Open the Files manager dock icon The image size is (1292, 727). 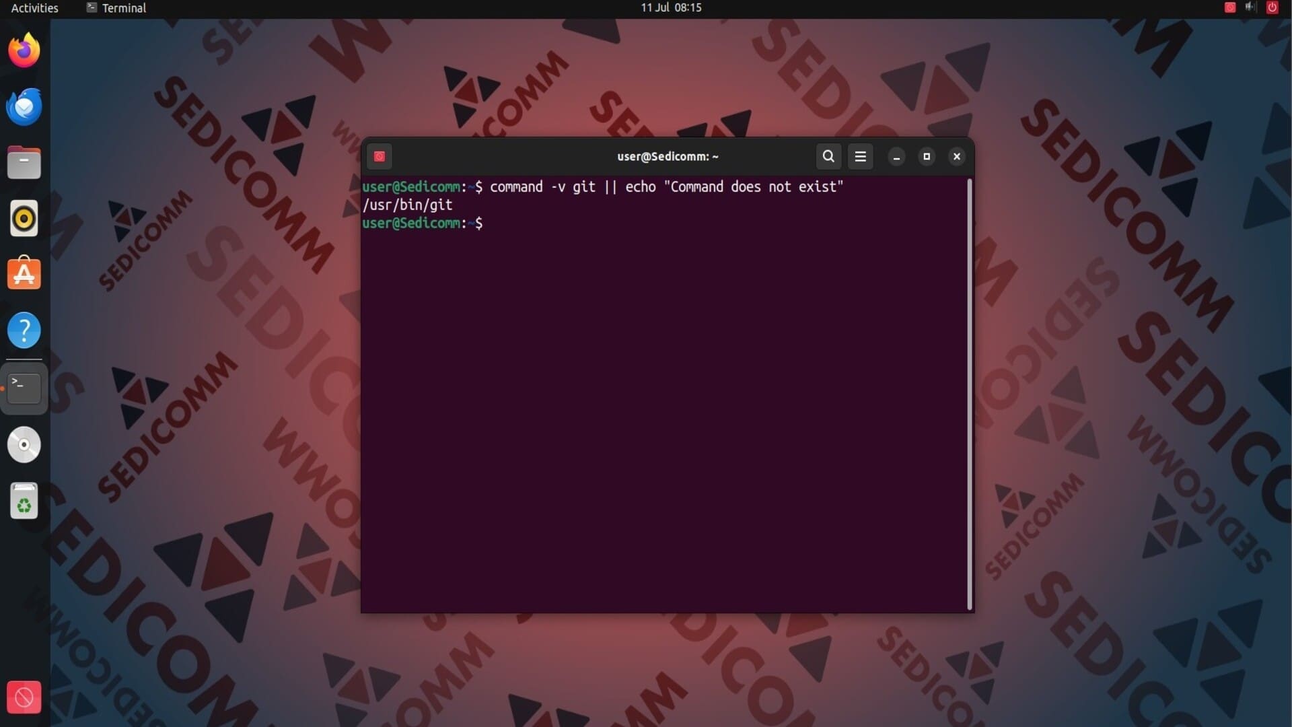click(x=24, y=162)
